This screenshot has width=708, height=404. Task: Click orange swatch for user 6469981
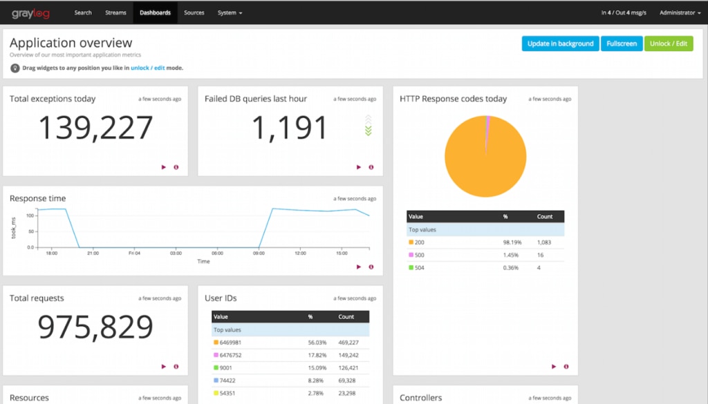coord(216,343)
